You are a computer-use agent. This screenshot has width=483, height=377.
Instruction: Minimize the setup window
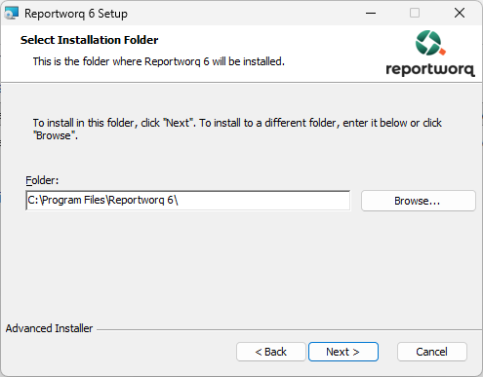(371, 13)
